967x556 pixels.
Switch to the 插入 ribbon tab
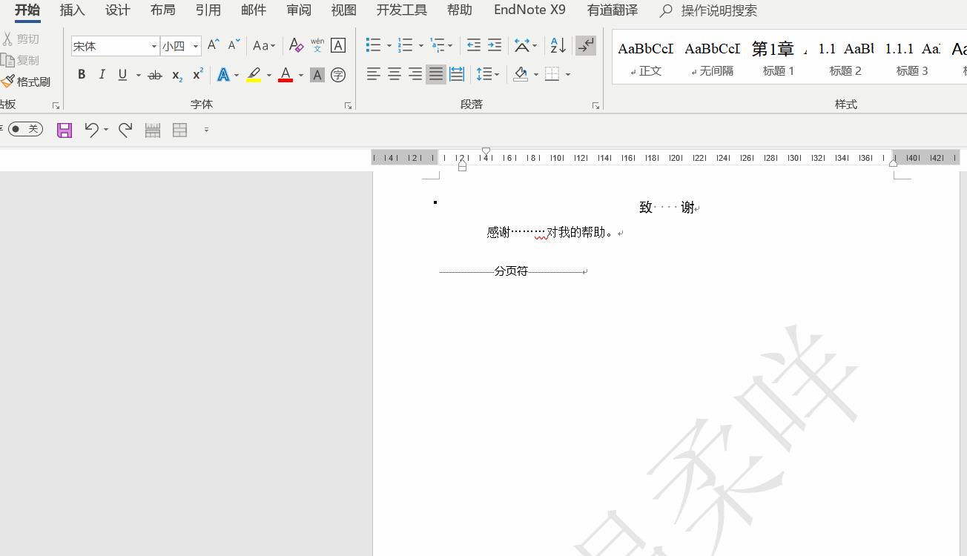pos(72,10)
